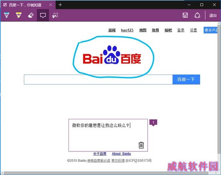This screenshot has height=175, width=221.
Task: Close the 百度一下，你就知道 tab
Action: click(x=50, y=5)
